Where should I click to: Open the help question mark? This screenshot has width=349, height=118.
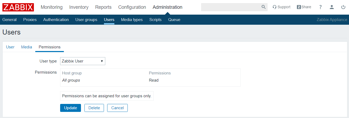tap(320, 7)
